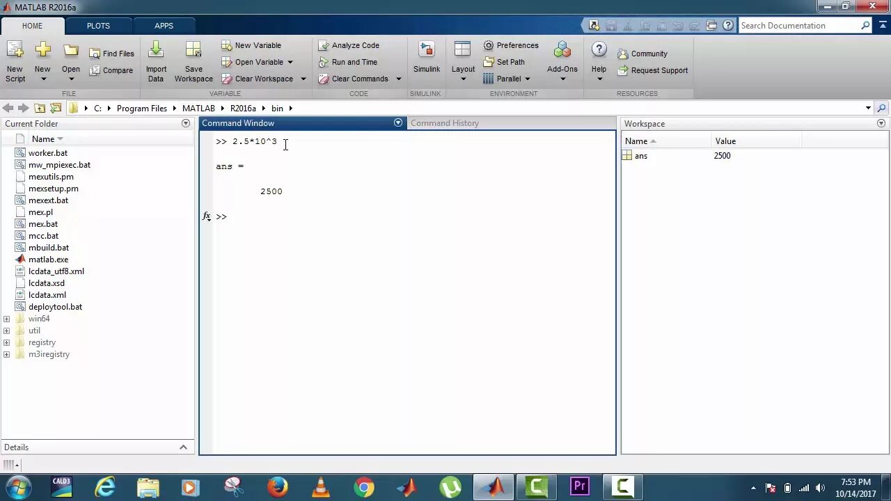The height and width of the screenshot is (501, 891).
Task: Expand the Details panel
Action: [183, 447]
